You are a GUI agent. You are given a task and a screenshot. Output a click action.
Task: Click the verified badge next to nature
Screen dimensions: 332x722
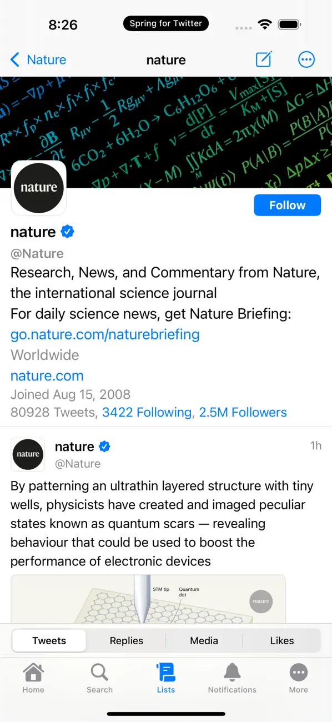[x=67, y=232]
